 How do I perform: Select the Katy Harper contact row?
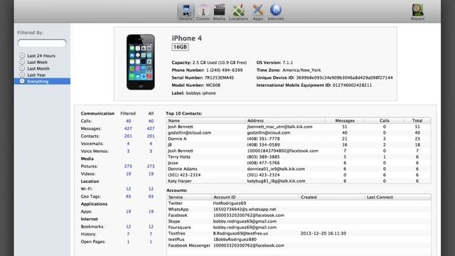point(299,181)
